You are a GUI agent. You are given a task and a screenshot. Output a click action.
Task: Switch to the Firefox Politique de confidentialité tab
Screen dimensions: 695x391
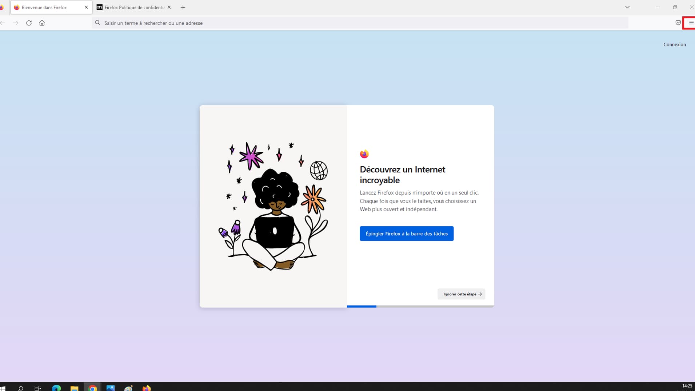[x=134, y=7]
